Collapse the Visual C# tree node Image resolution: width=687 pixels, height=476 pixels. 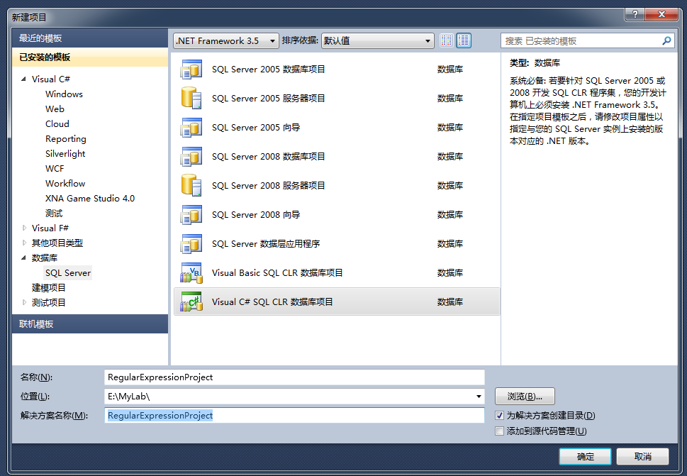tap(23, 79)
